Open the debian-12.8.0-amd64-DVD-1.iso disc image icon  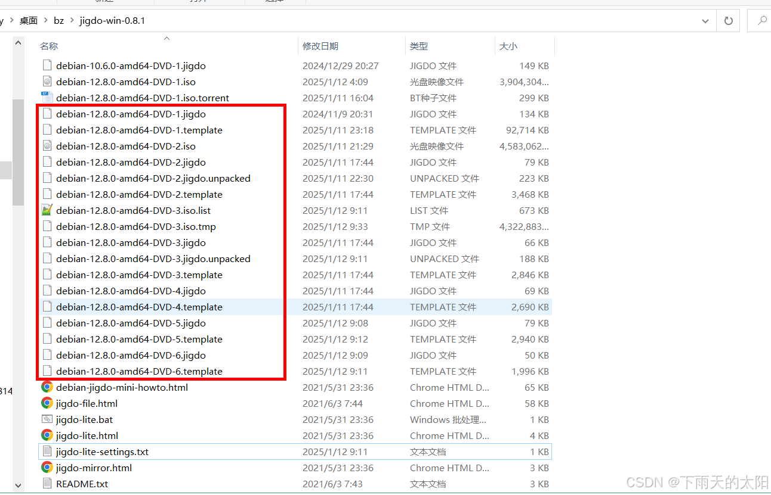[47, 82]
